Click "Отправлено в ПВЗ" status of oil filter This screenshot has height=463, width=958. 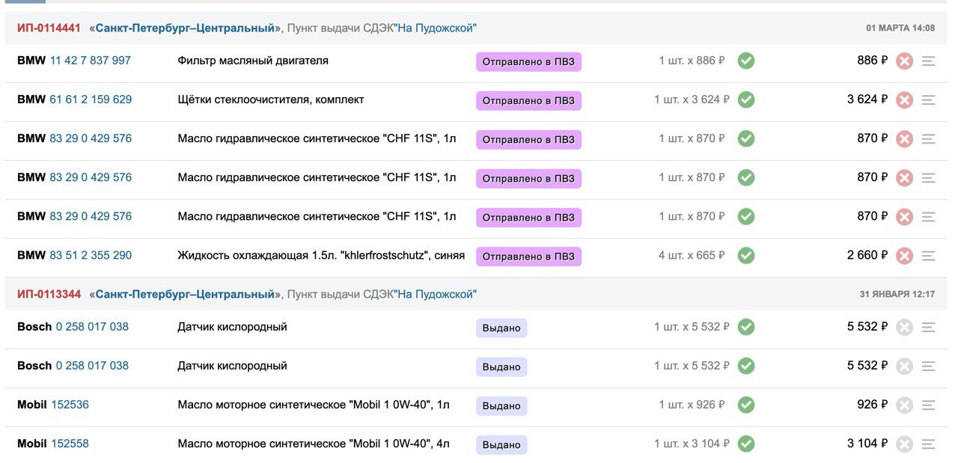[528, 61]
